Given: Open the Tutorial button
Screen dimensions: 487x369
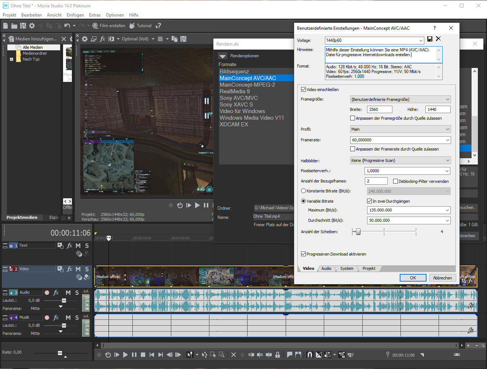Looking at the screenshot, I should point(140,26).
